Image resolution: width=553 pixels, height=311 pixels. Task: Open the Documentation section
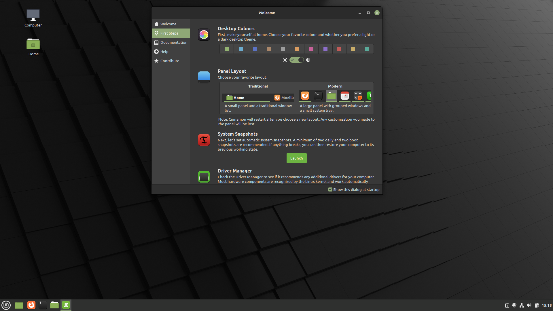[171, 42]
